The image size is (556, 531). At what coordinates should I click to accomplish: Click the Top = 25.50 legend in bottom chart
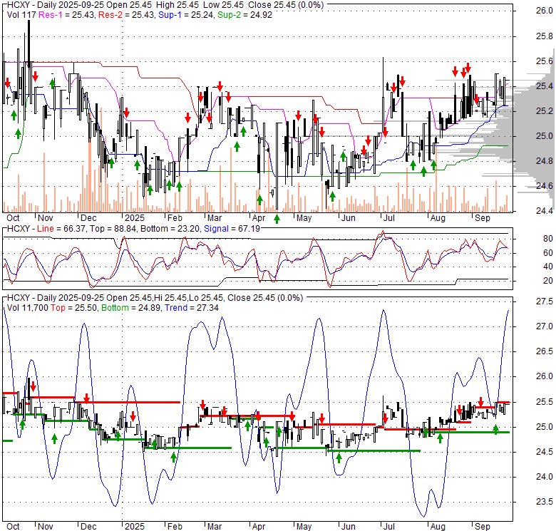tap(73, 308)
